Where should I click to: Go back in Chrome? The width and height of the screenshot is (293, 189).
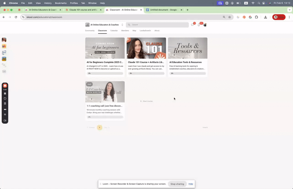pyautogui.click(x=4, y=17)
